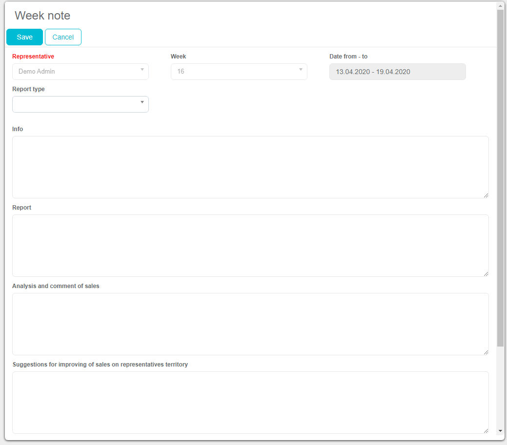Click the scrollbar up arrow

pos(500,6)
